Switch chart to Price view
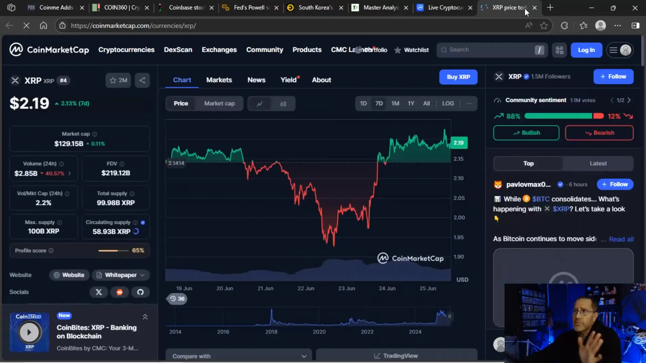 pyautogui.click(x=181, y=104)
